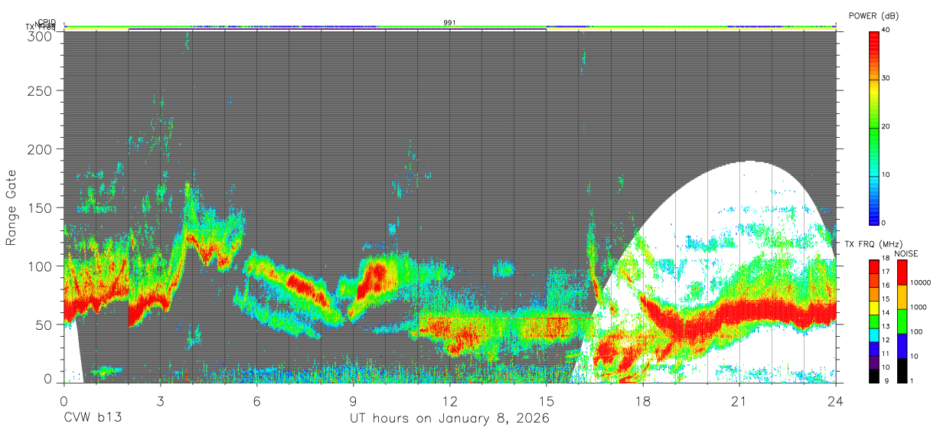Click the 250 range gate tick label
The image size is (940, 434).
pos(41,91)
